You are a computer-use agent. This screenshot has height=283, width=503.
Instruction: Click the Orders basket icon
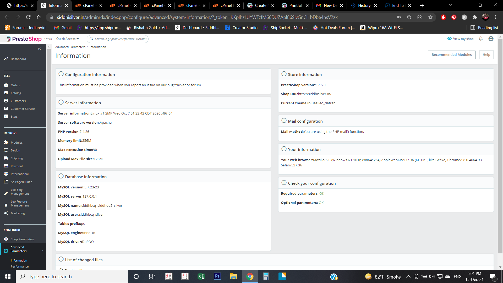pos(6,85)
